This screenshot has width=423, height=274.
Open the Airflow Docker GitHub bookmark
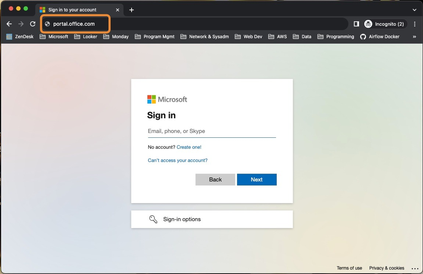click(x=380, y=37)
